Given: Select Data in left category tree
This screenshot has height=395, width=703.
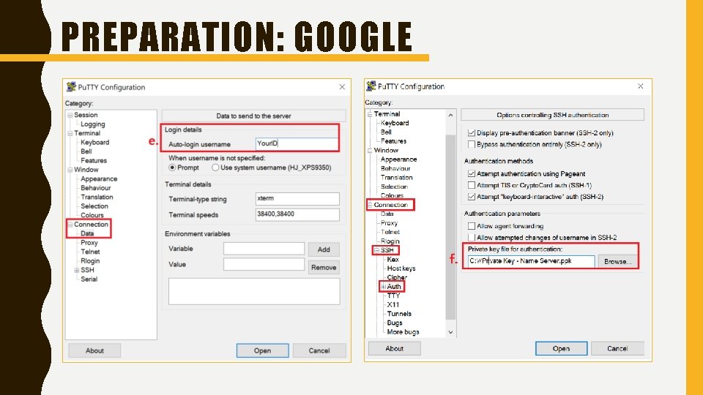Looking at the screenshot, I should click(87, 233).
